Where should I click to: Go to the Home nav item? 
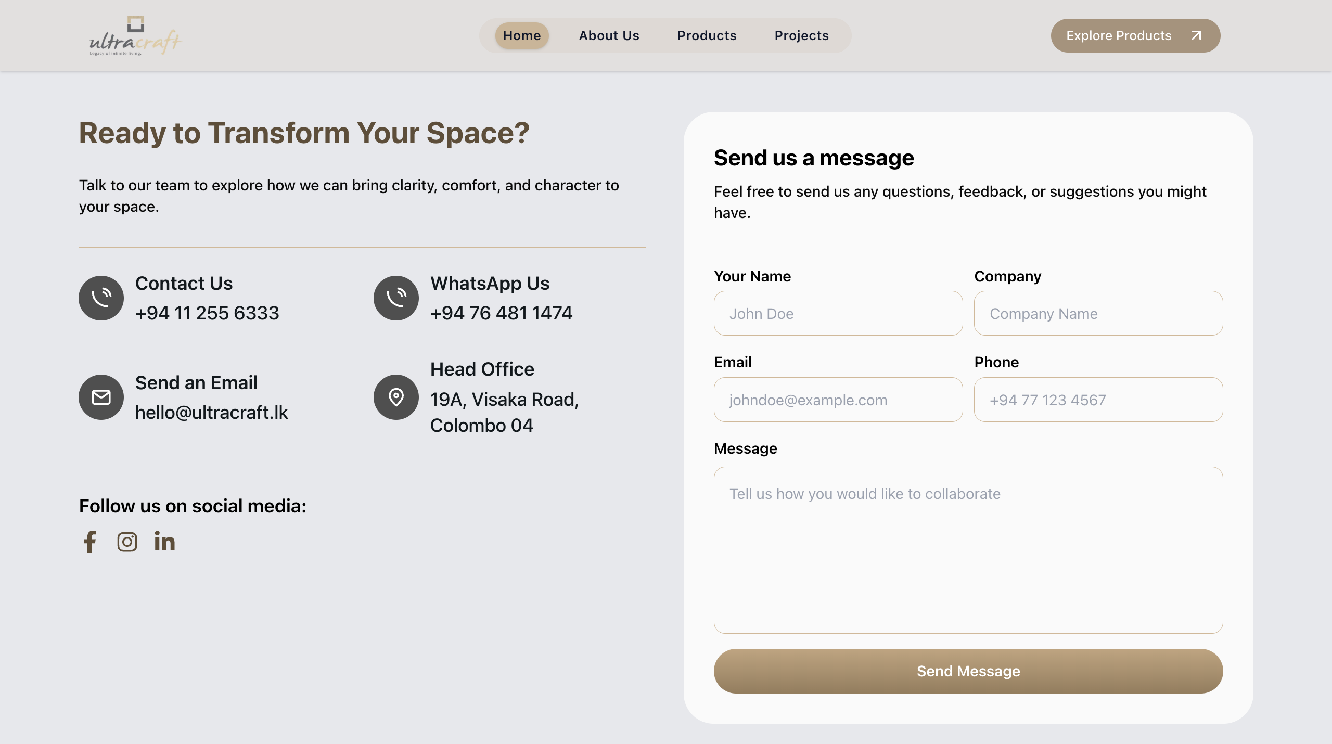pyautogui.click(x=521, y=35)
